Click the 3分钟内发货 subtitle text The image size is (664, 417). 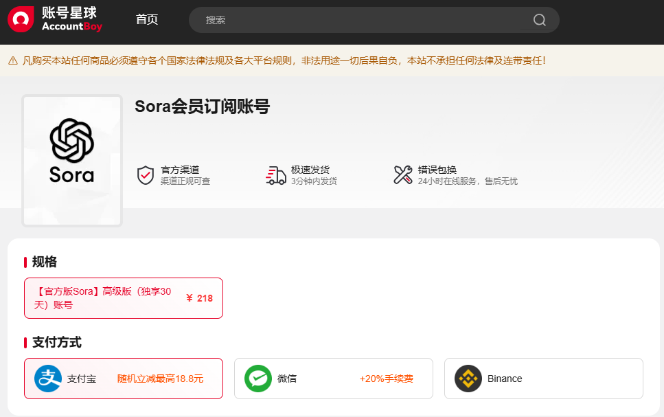pyautogui.click(x=314, y=181)
